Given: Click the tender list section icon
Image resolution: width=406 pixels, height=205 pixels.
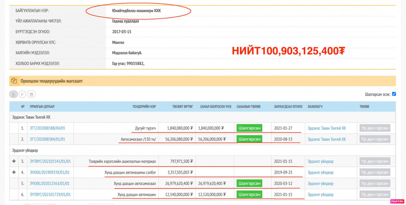Looking at the screenshot, I should point(14,81).
